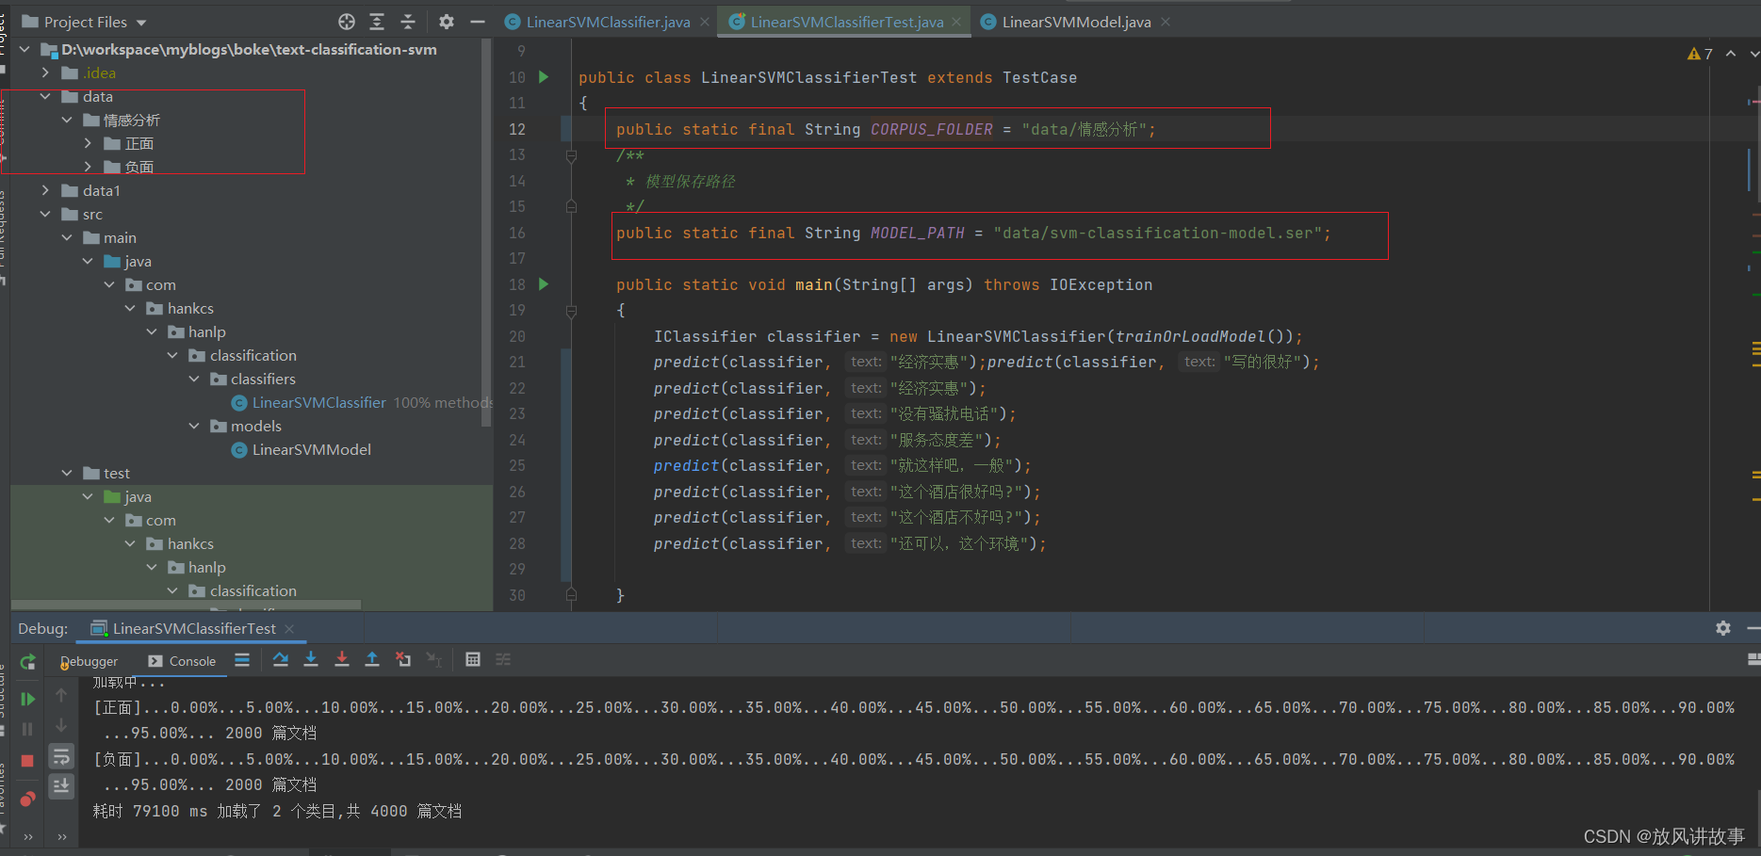Show more debug actions chevron below breakpoints
The image size is (1761, 856).
pyautogui.click(x=27, y=836)
